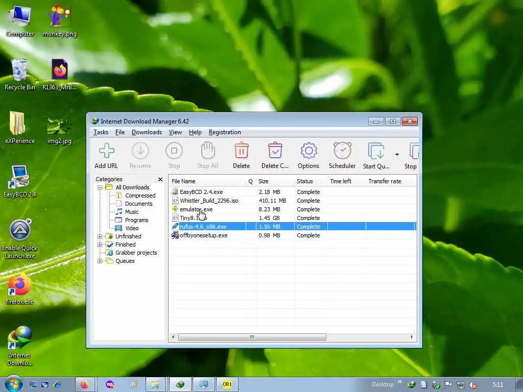Click the muted volume tray icon

(x=472, y=385)
